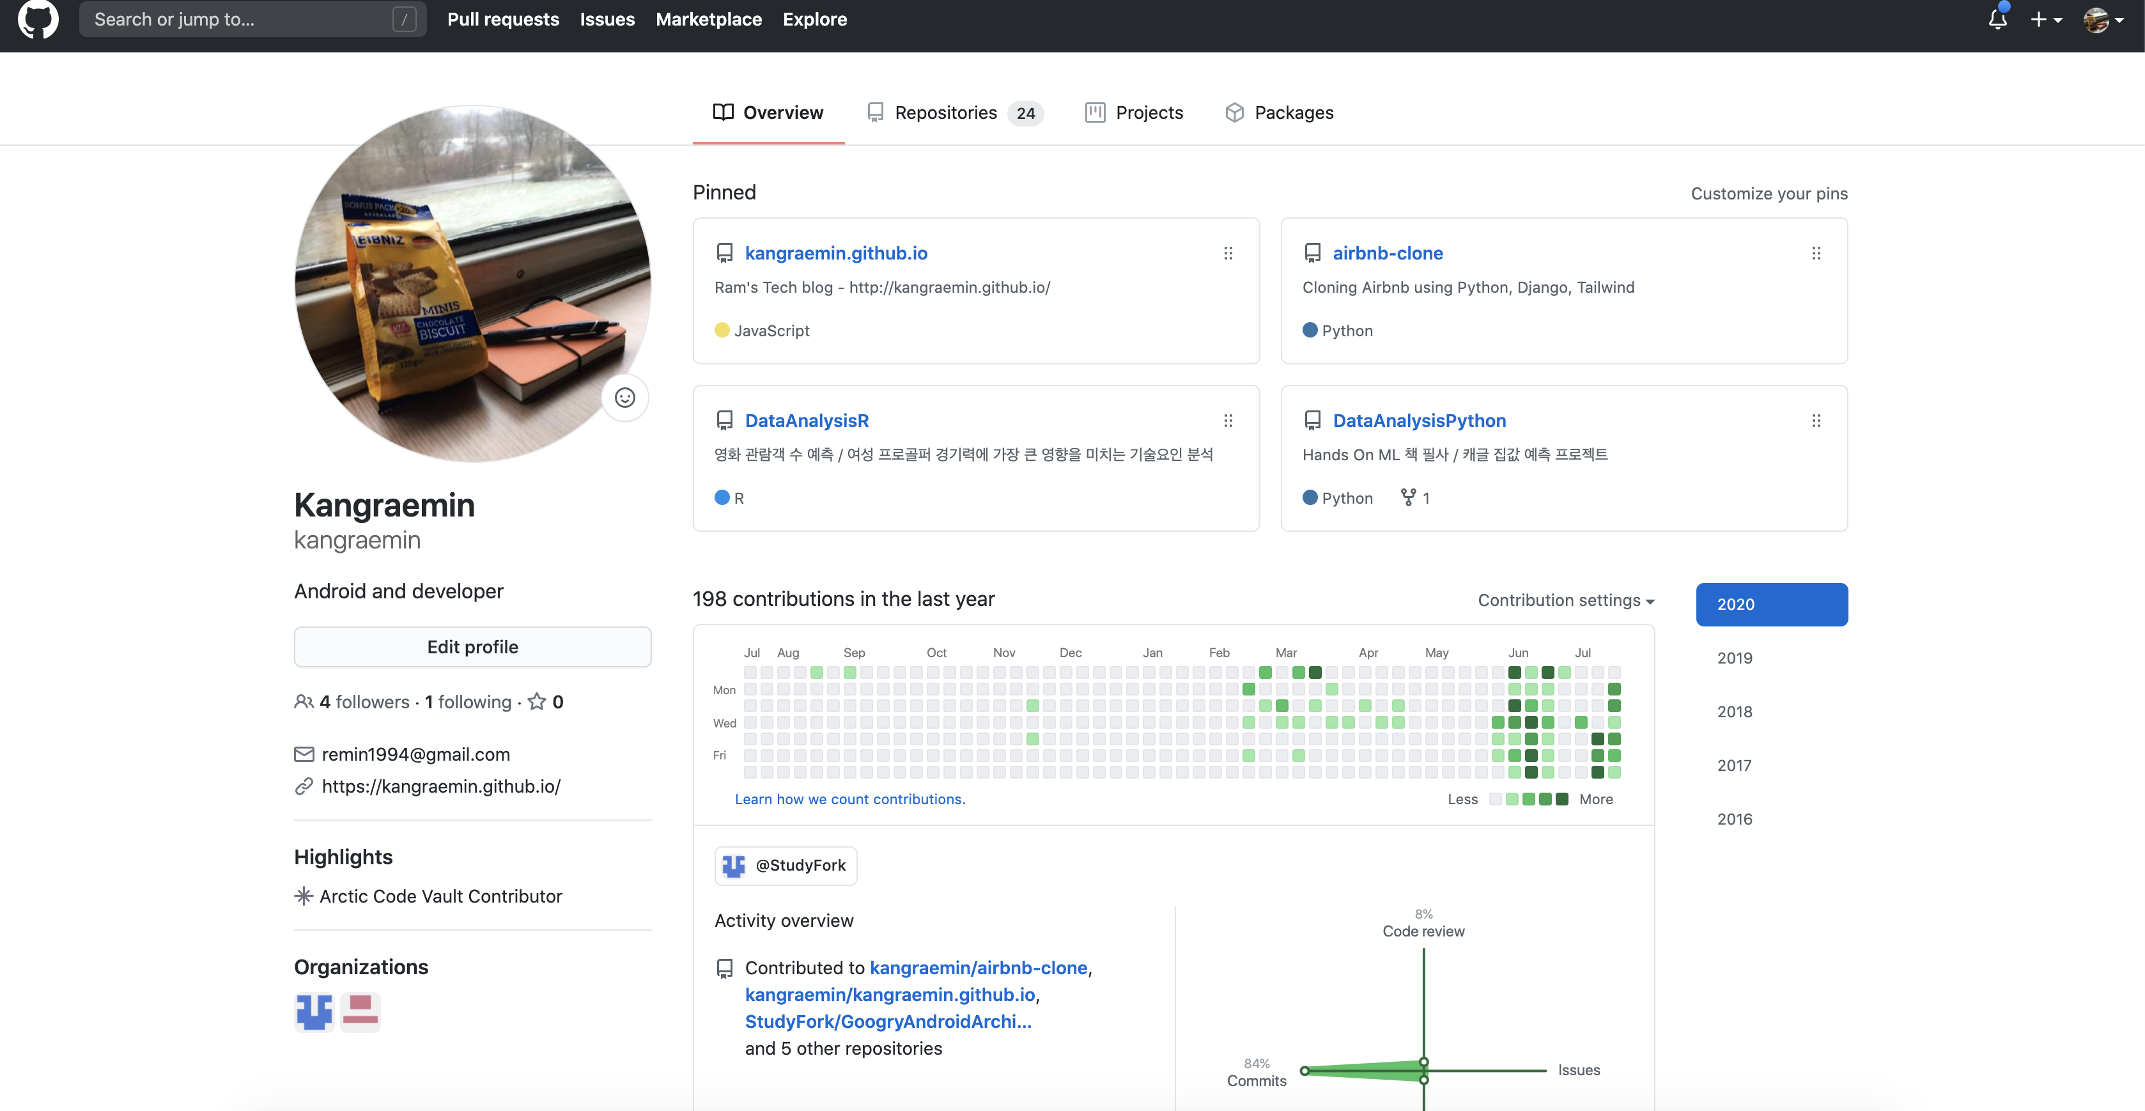Open the https://kangraemin.github.io/ profile link
Viewport: 2145px width, 1111px height.
[x=441, y=786]
